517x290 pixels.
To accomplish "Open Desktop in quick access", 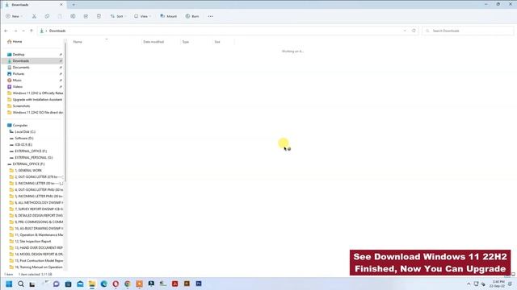I will click(x=19, y=54).
